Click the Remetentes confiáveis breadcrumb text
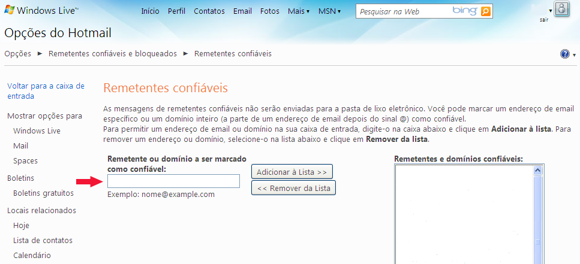The image size is (580, 264). pos(233,54)
